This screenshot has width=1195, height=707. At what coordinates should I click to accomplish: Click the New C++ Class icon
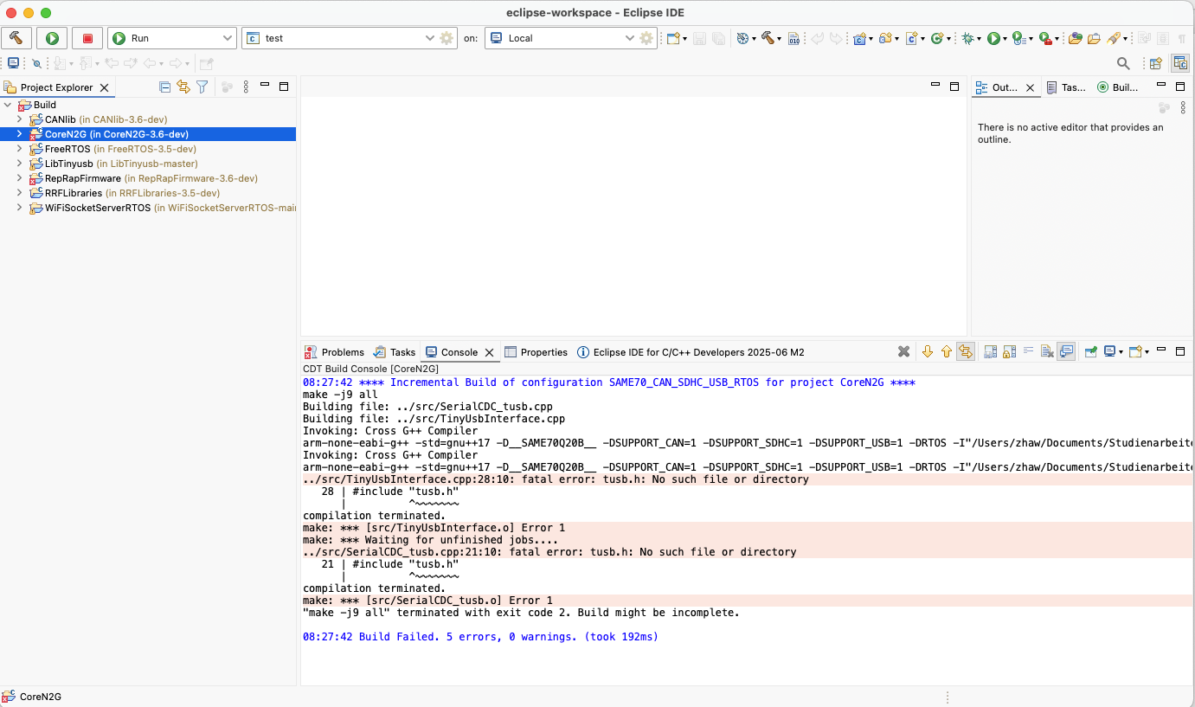pos(936,38)
